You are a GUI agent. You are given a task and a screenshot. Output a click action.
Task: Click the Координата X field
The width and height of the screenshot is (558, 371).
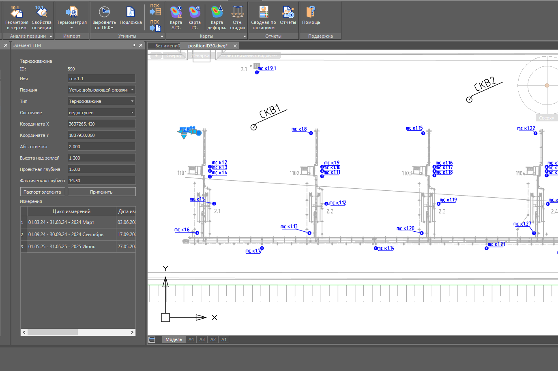(102, 124)
